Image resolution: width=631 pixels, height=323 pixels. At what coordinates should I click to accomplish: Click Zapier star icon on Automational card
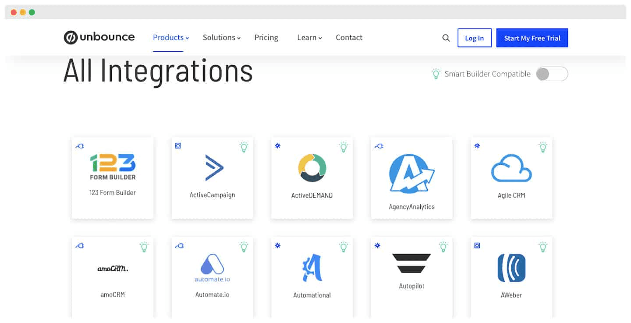pyautogui.click(x=277, y=245)
